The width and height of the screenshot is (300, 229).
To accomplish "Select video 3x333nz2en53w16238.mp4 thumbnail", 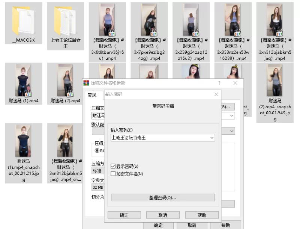I will coord(233,20).
